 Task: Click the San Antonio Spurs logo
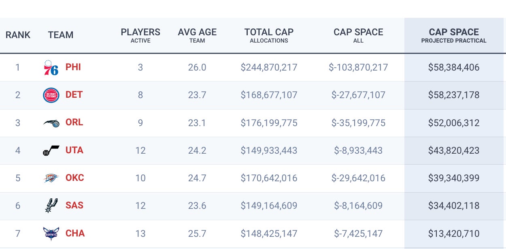point(51,206)
